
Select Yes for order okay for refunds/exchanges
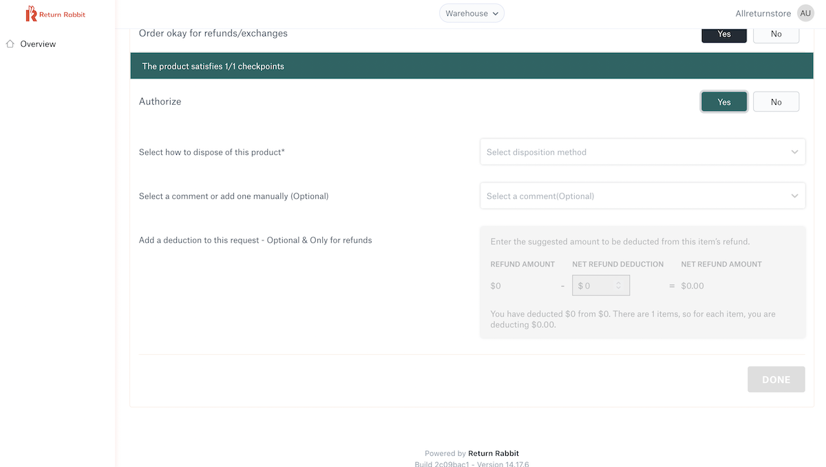724,34
